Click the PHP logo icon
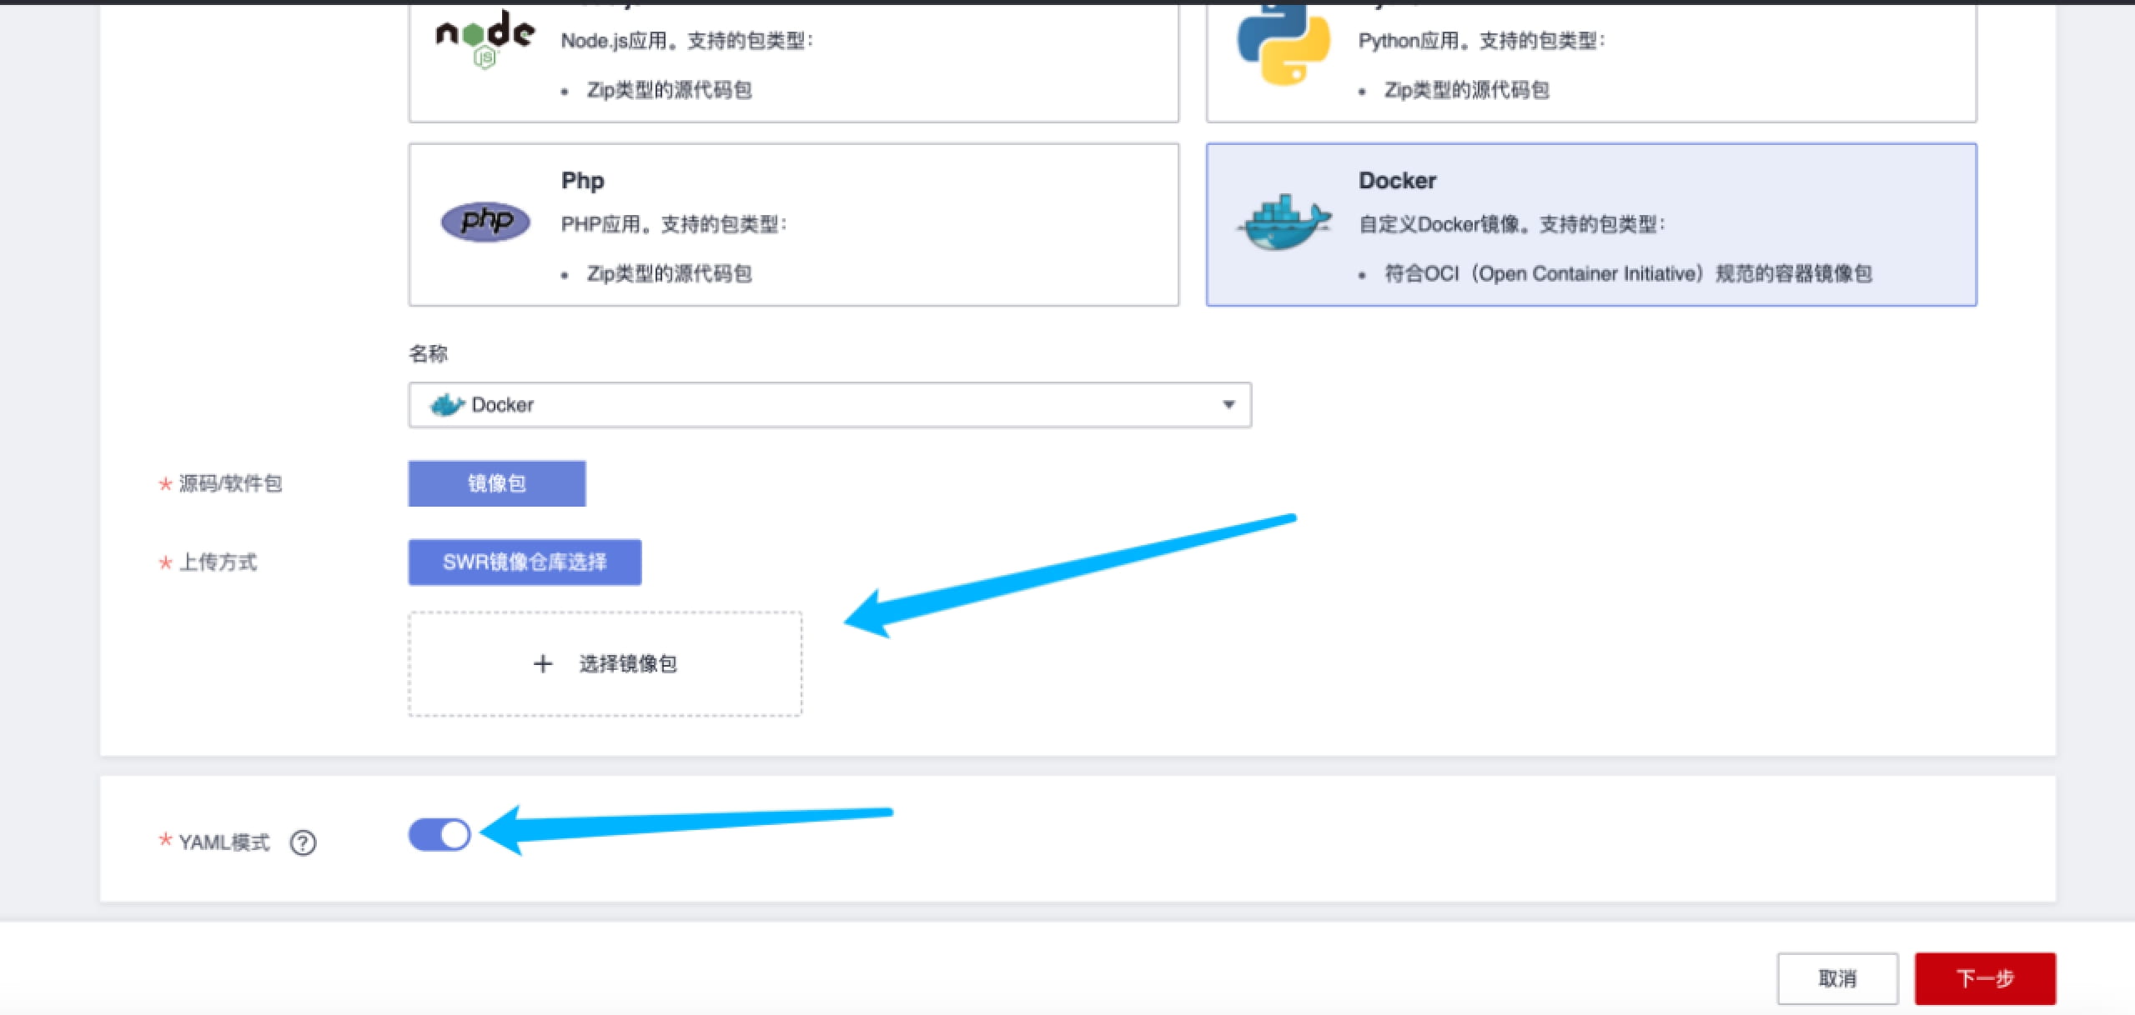Image resolution: width=2135 pixels, height=1015 pixels. pyautogui.click(x=485, y=222)
